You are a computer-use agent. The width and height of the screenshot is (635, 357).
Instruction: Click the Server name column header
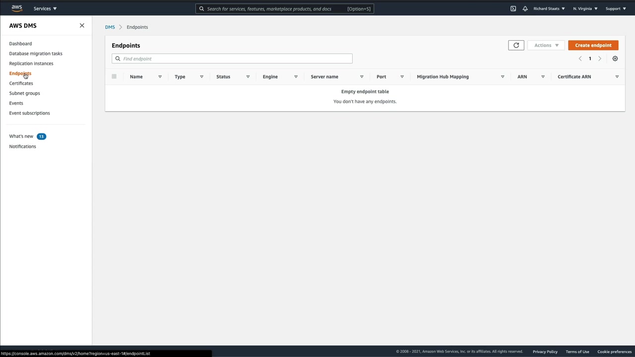point(324,77)
